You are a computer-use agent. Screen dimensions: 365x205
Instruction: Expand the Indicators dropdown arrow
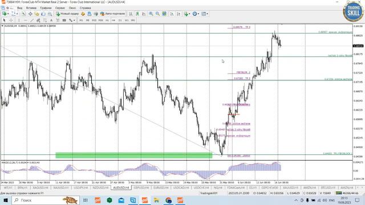[189, 14]
